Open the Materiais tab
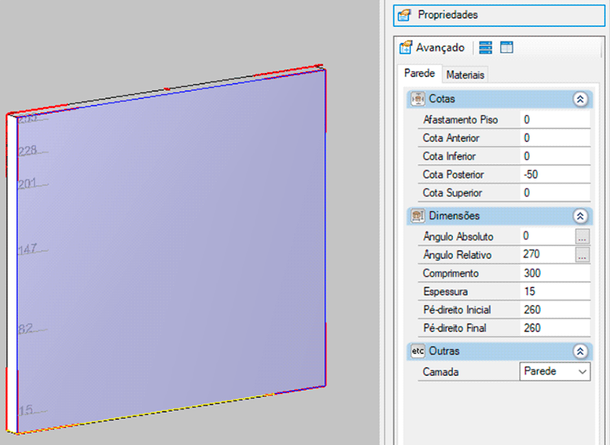Viewport: 610px width, 445px height. click(465, 75)
